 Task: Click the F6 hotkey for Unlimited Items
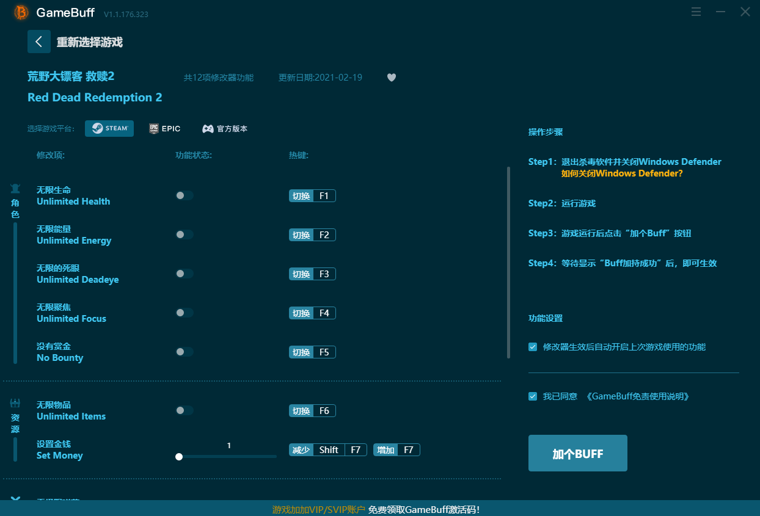tap(312, 411)
